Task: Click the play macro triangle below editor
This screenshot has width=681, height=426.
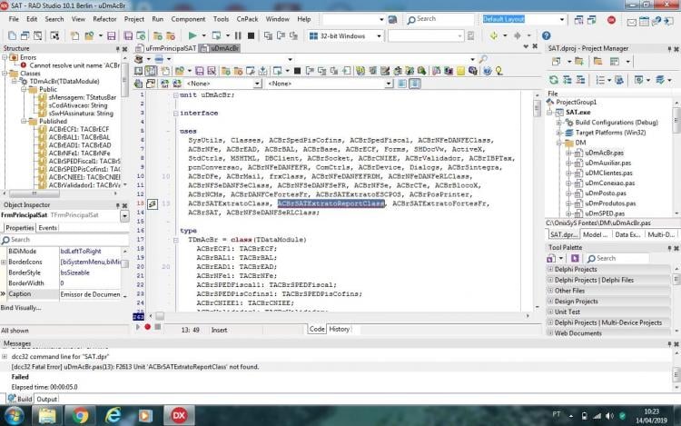Action: click(x=138, y=327)
